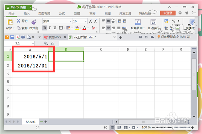Justify text across the cell
Image resolution: width=202 pixels, height=134 pixels.
[x=119, y=28]
